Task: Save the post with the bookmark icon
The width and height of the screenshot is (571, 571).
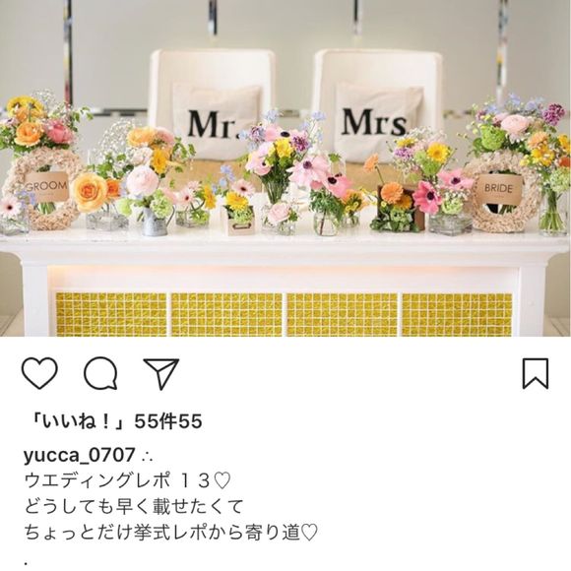Action: [536, 373]
